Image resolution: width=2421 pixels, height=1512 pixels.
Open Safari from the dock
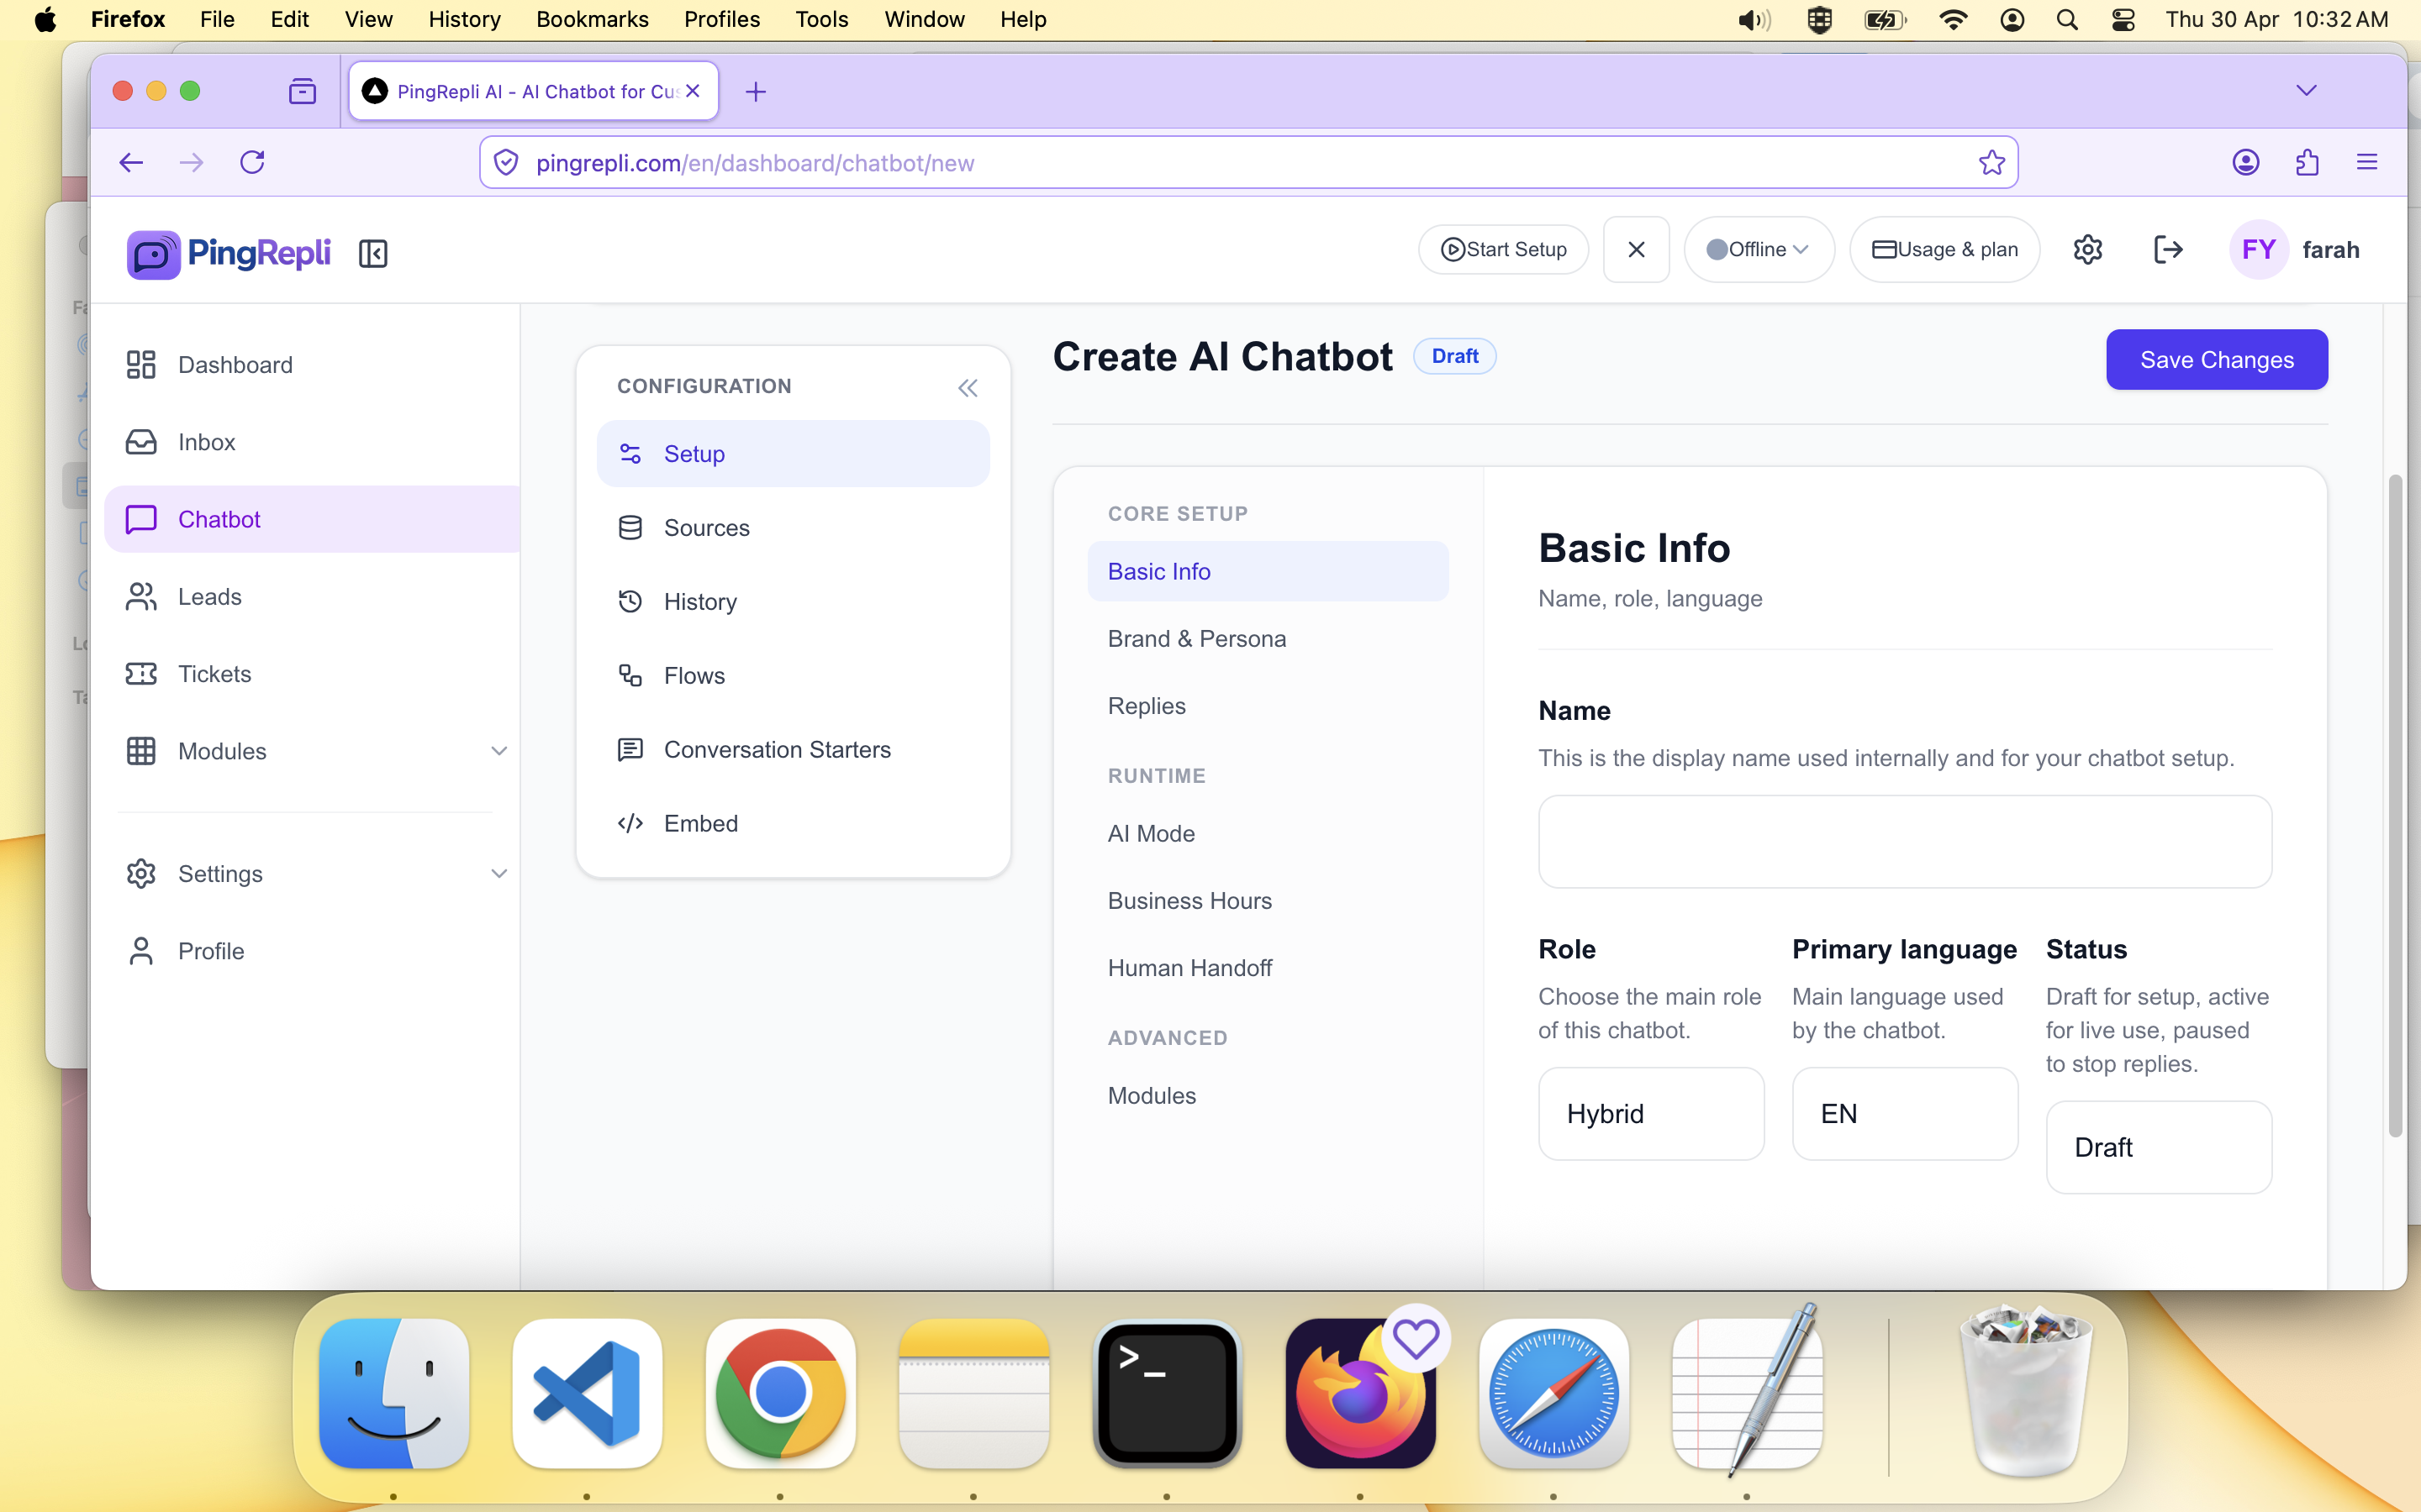point(1553,1394)
